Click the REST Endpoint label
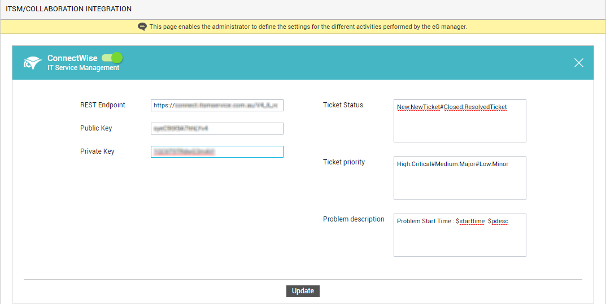 pos(103,105)
